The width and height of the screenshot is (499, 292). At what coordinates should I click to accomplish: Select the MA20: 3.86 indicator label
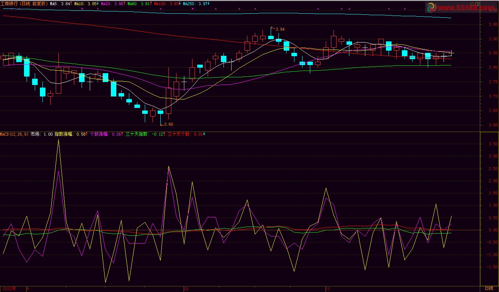click(113, 3)
